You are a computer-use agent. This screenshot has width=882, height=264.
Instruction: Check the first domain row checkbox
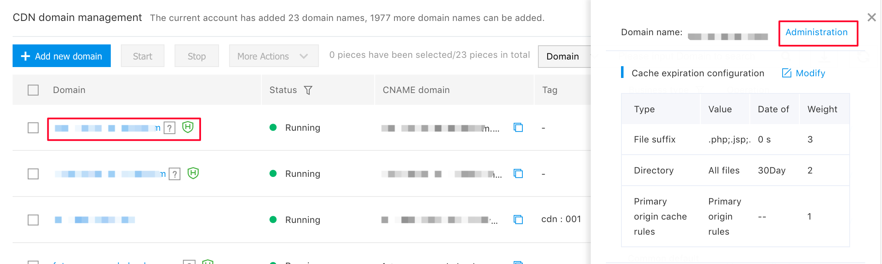point(33,128)
